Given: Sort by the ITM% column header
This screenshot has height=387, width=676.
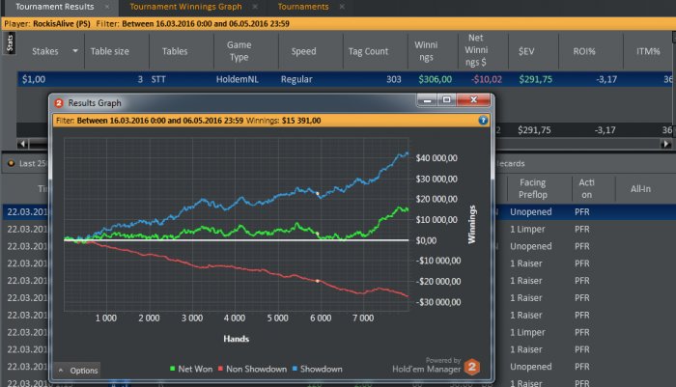Looking at the screenshot, I should [648, 51].
